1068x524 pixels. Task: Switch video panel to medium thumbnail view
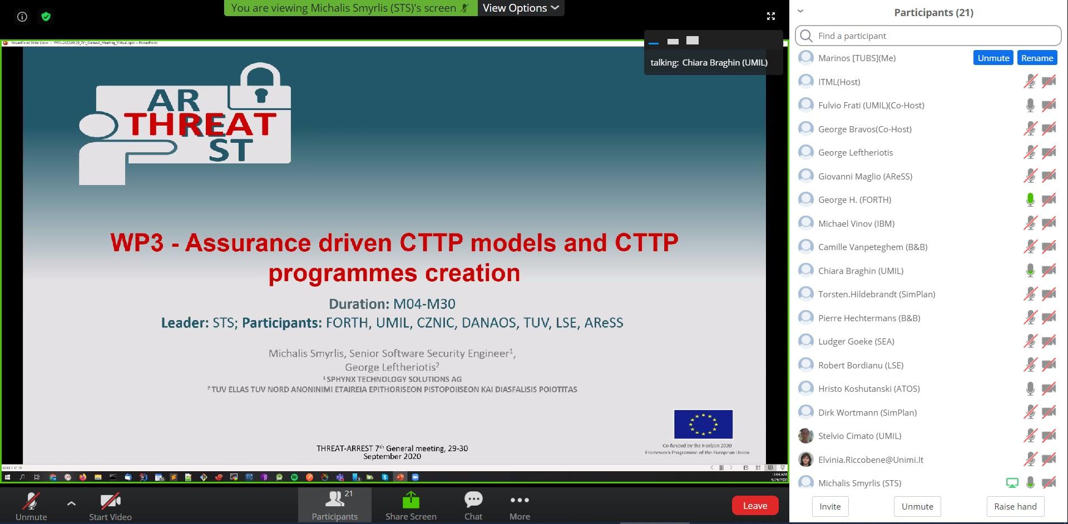pyautogui.click(x=673, y=41)
